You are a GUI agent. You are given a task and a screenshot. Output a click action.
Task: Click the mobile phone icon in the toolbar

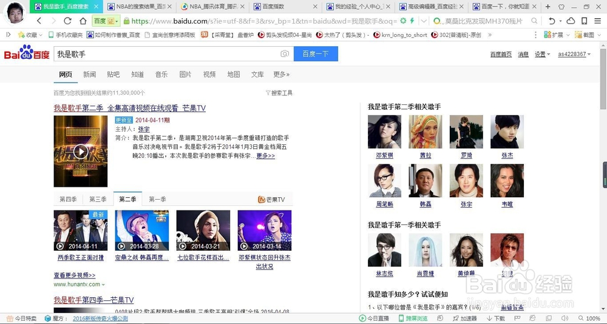[x=584, y=21]
